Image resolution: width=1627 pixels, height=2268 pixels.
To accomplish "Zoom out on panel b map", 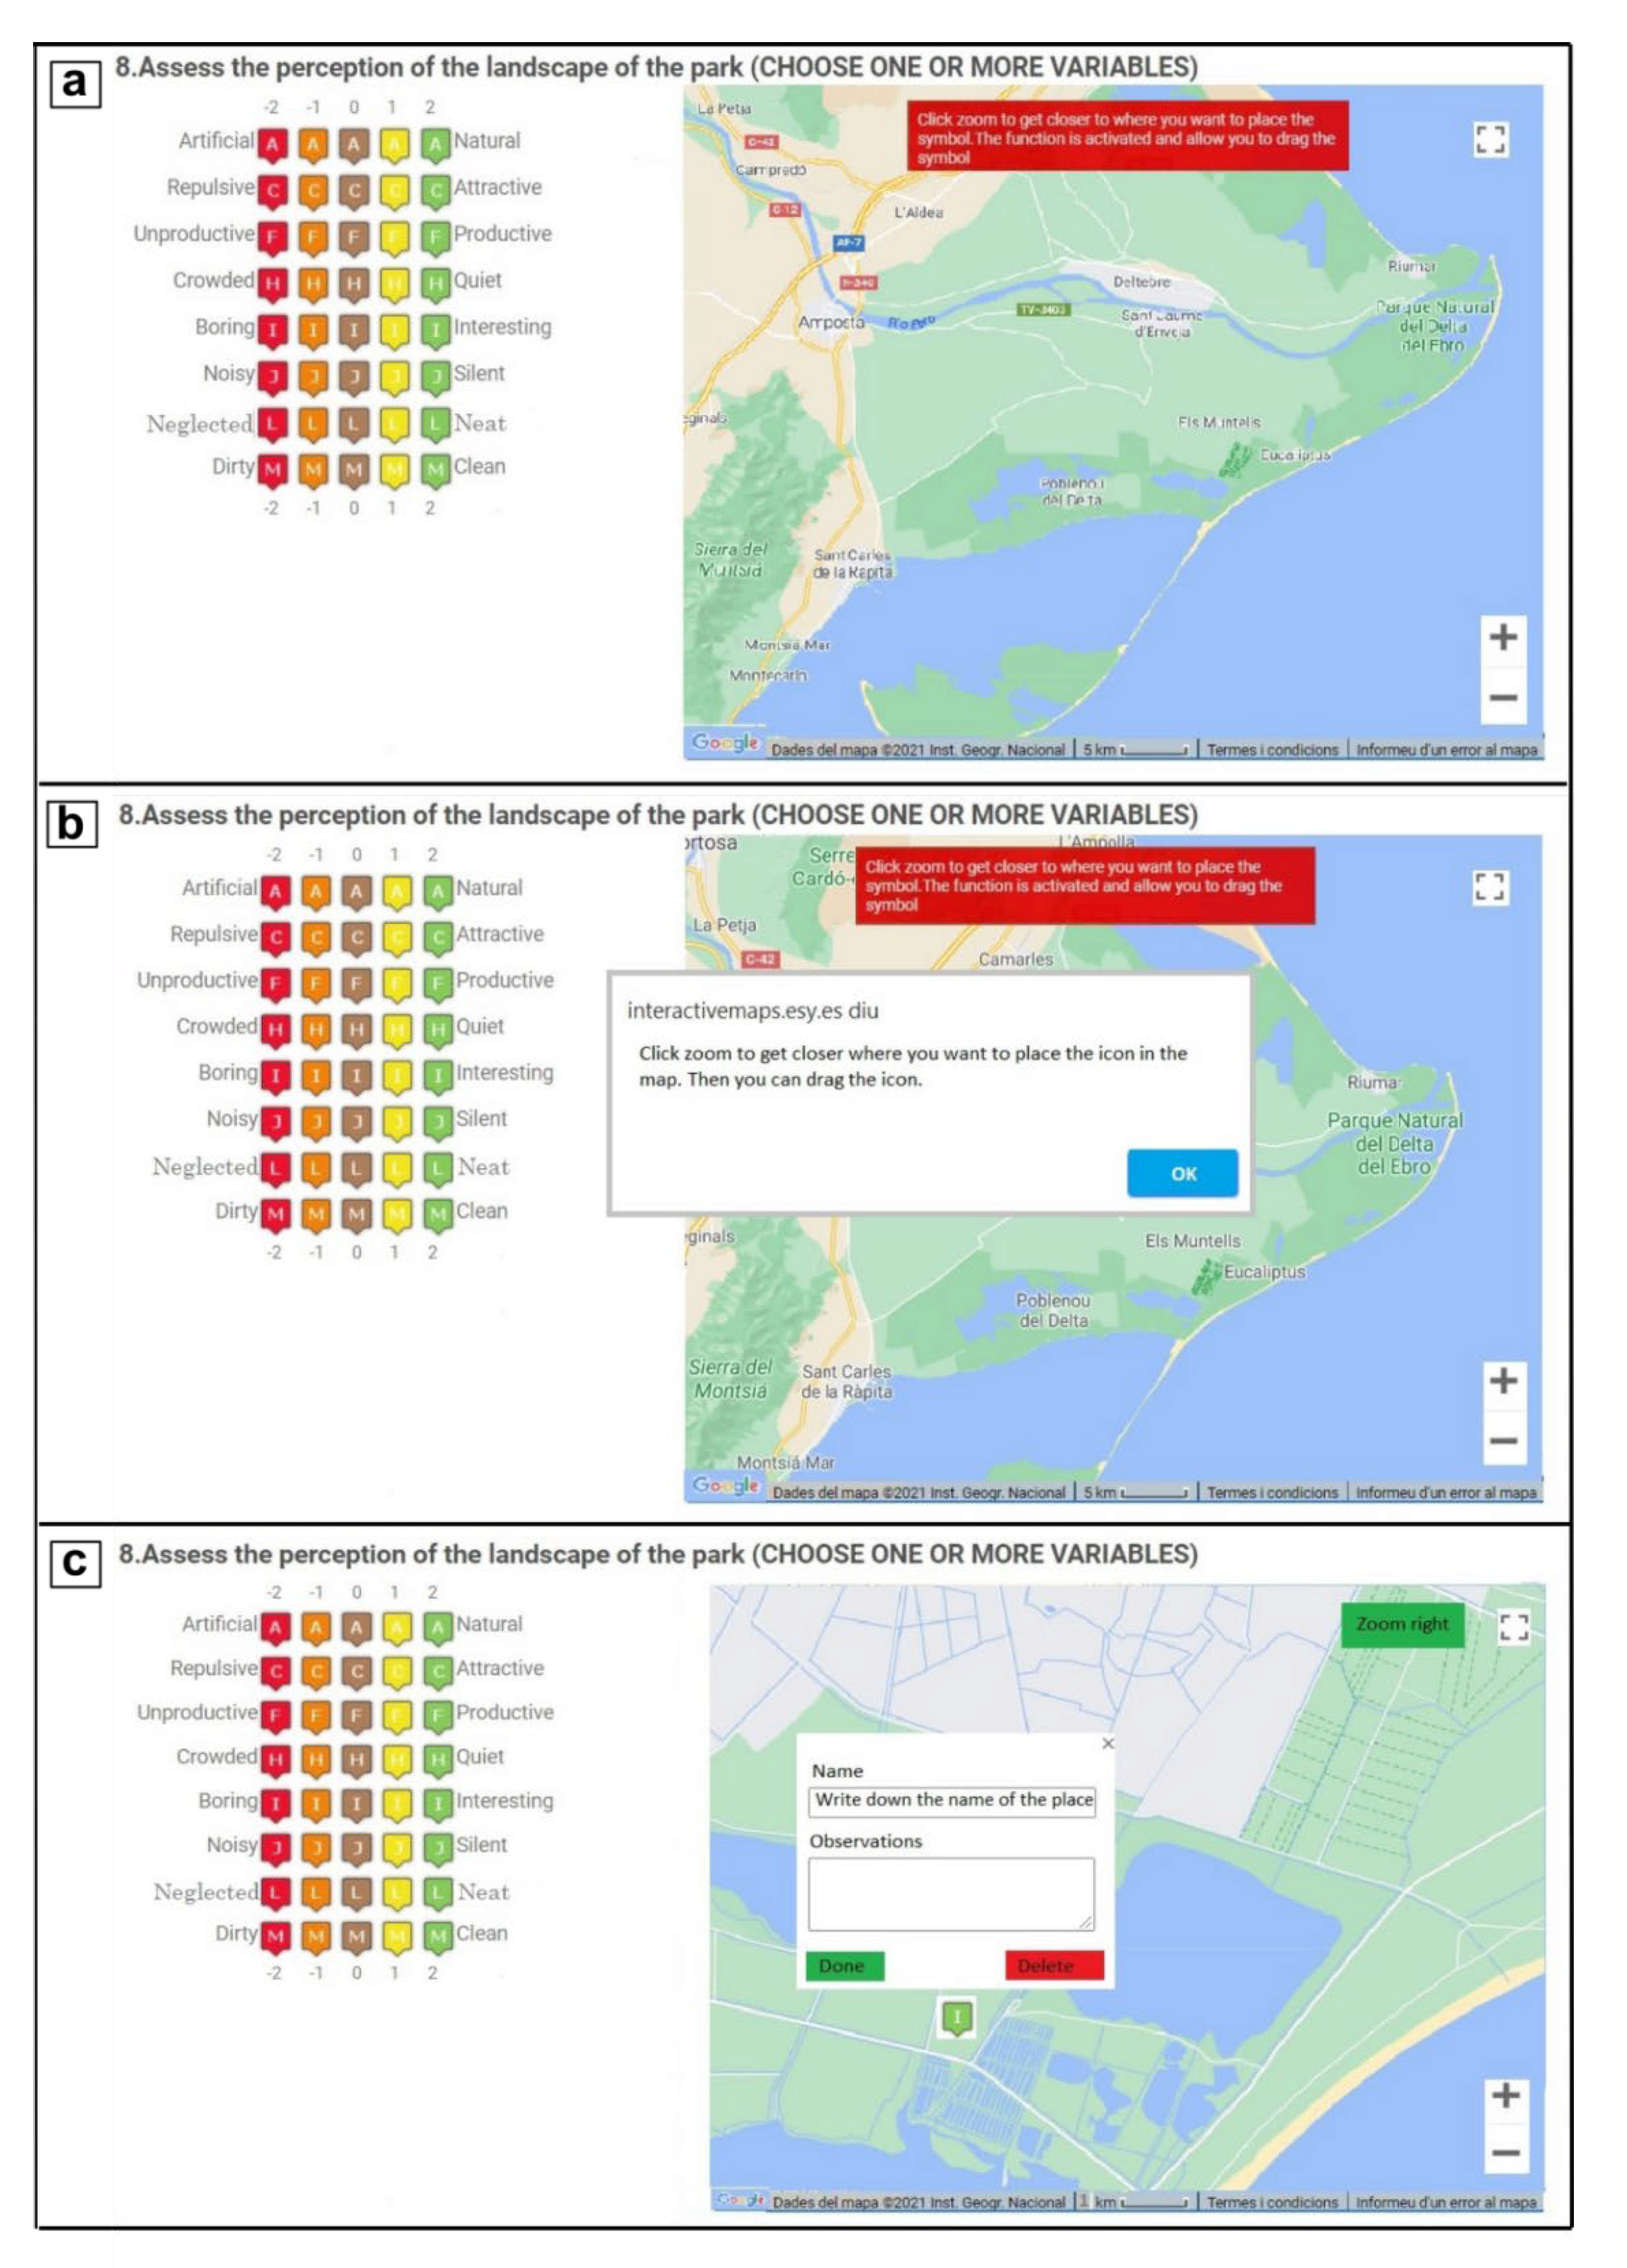I will point(1503,1441).
